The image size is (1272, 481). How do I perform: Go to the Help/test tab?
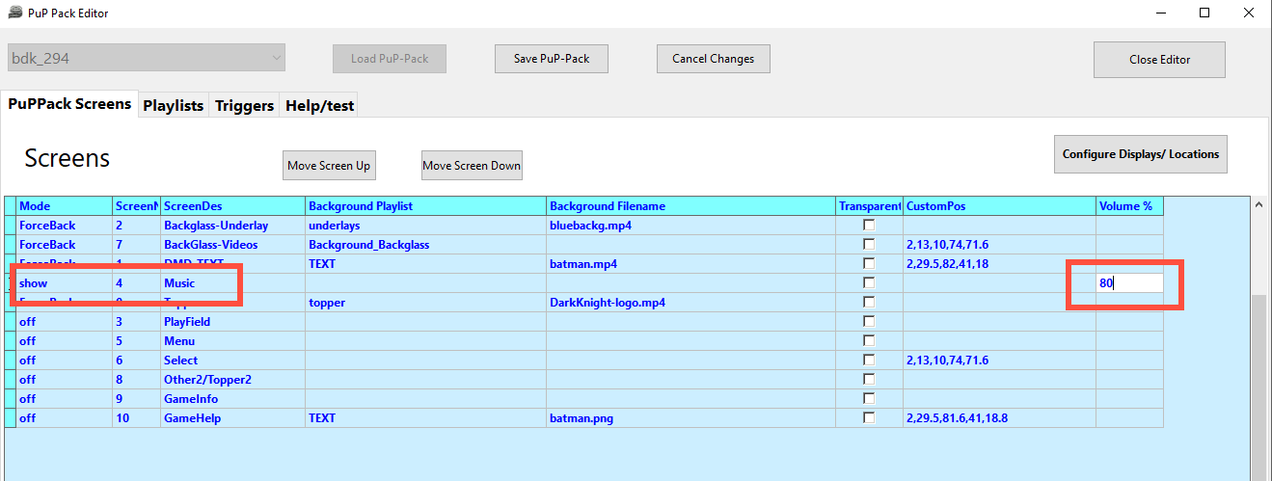click(319, 106)
